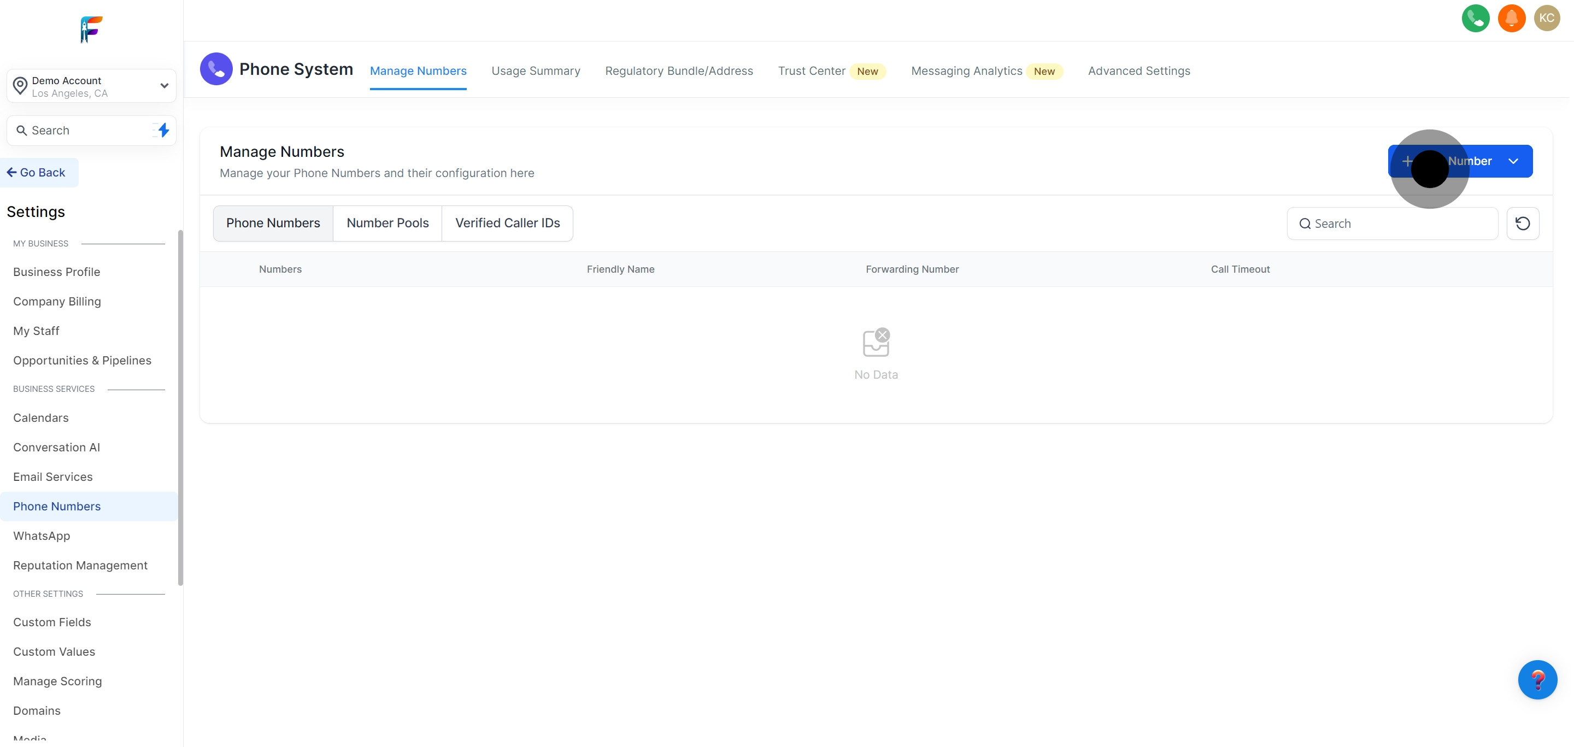The image size is (1574, 747).
Task: Open the blue help question-mark bubble
Action: click(x=1537, y=679)
